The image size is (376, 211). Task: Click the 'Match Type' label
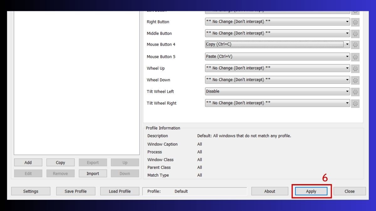tap(158, 175)
